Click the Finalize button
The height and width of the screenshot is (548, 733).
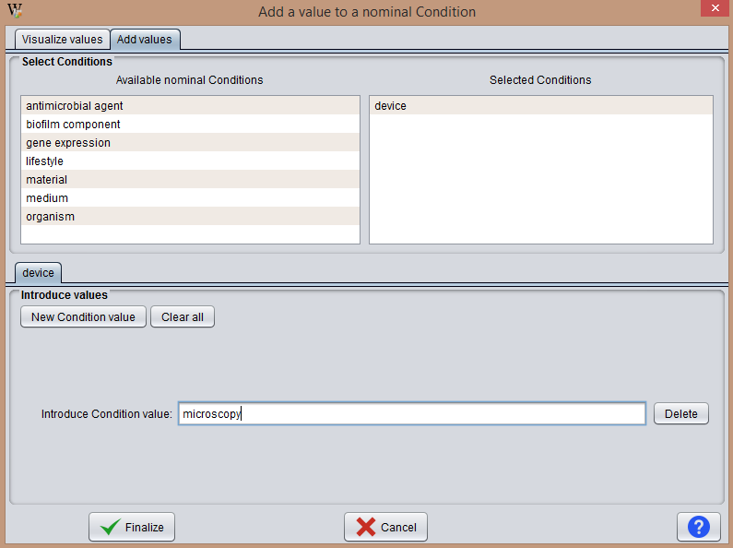132,527
